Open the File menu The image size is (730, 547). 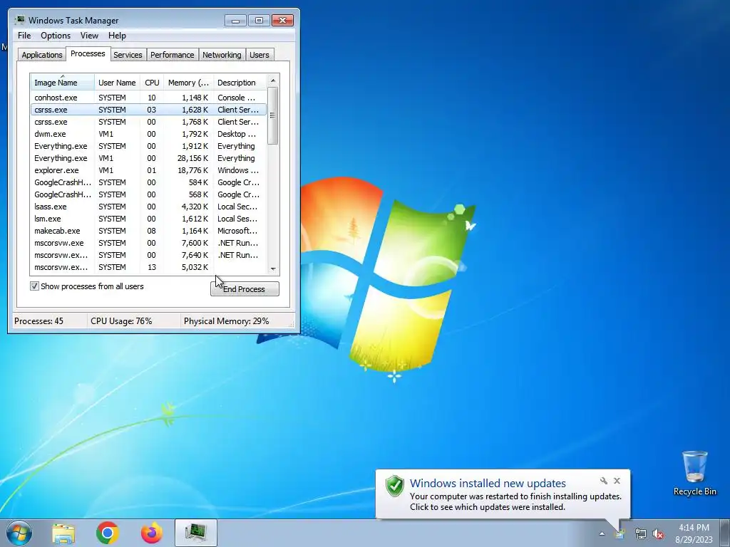[x=24, y=36]
